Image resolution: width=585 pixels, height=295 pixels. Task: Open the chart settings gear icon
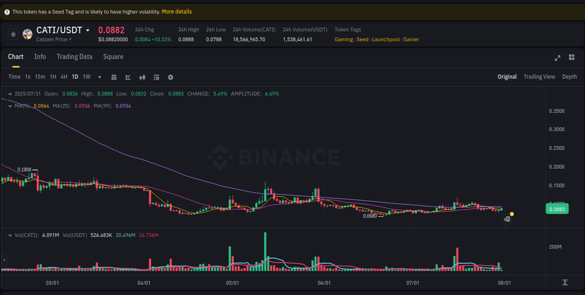click(x=170, y=77)
